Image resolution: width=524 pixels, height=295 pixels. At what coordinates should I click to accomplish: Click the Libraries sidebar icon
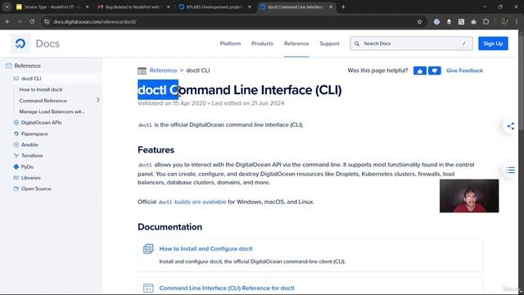tap(16, 178)
